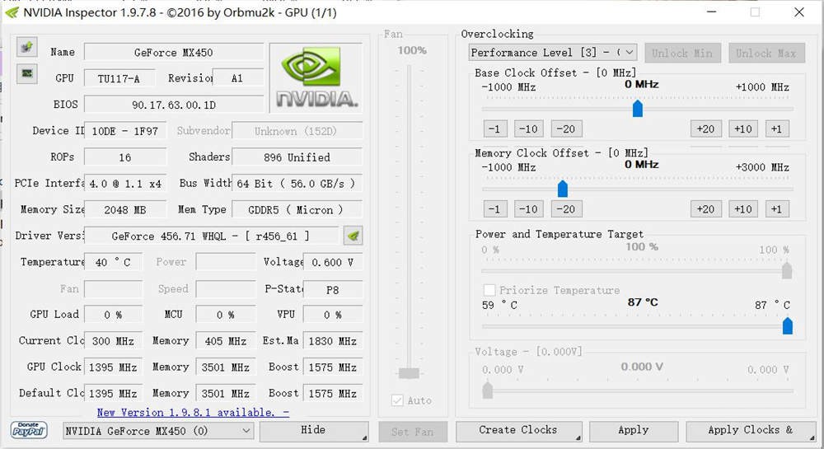Click the Unlock Min button
Screen dimensions: 824x449
point(682,53)
